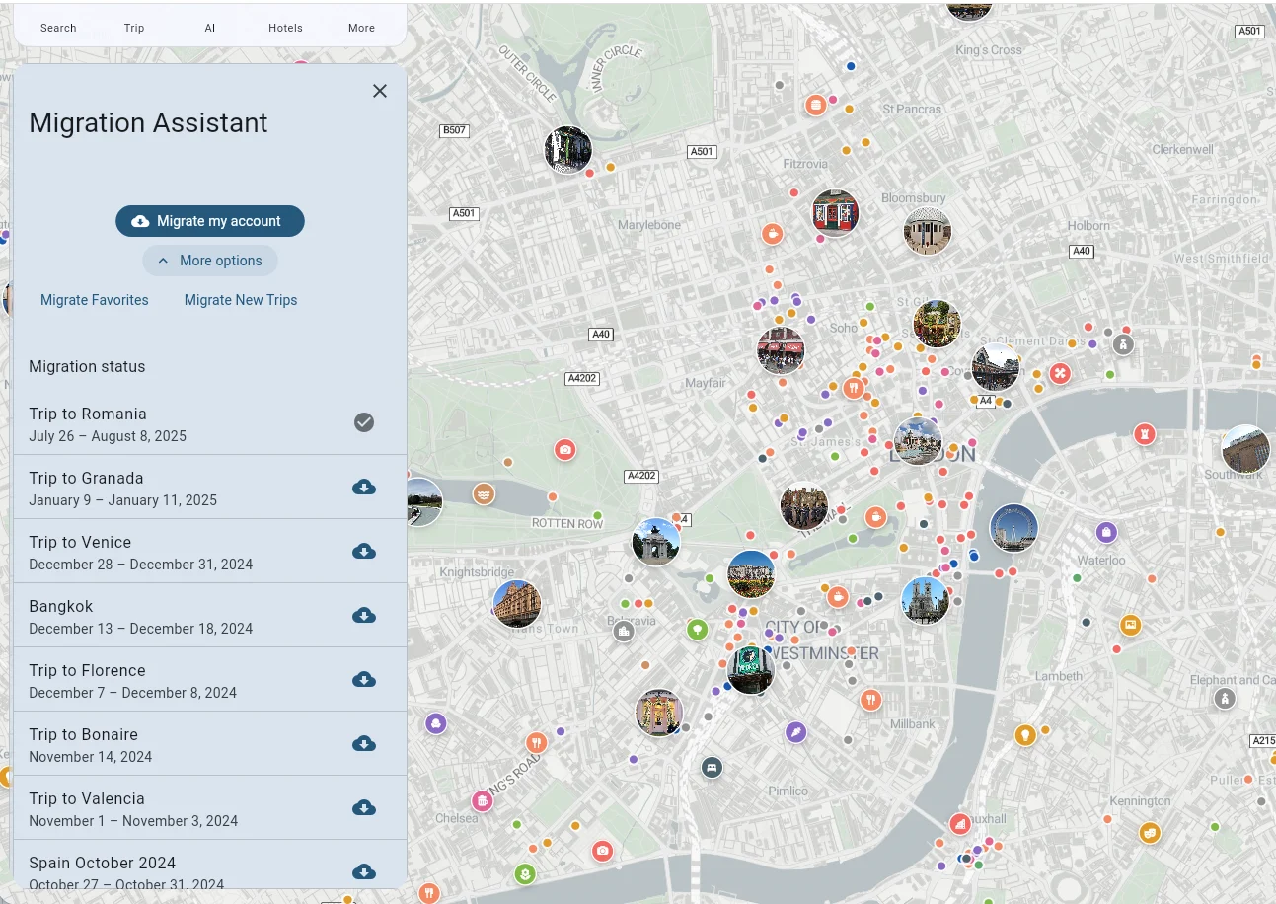Click the Migrate Favorites link
This screenshot has width=1276, height=904.
tap(95, 300)
